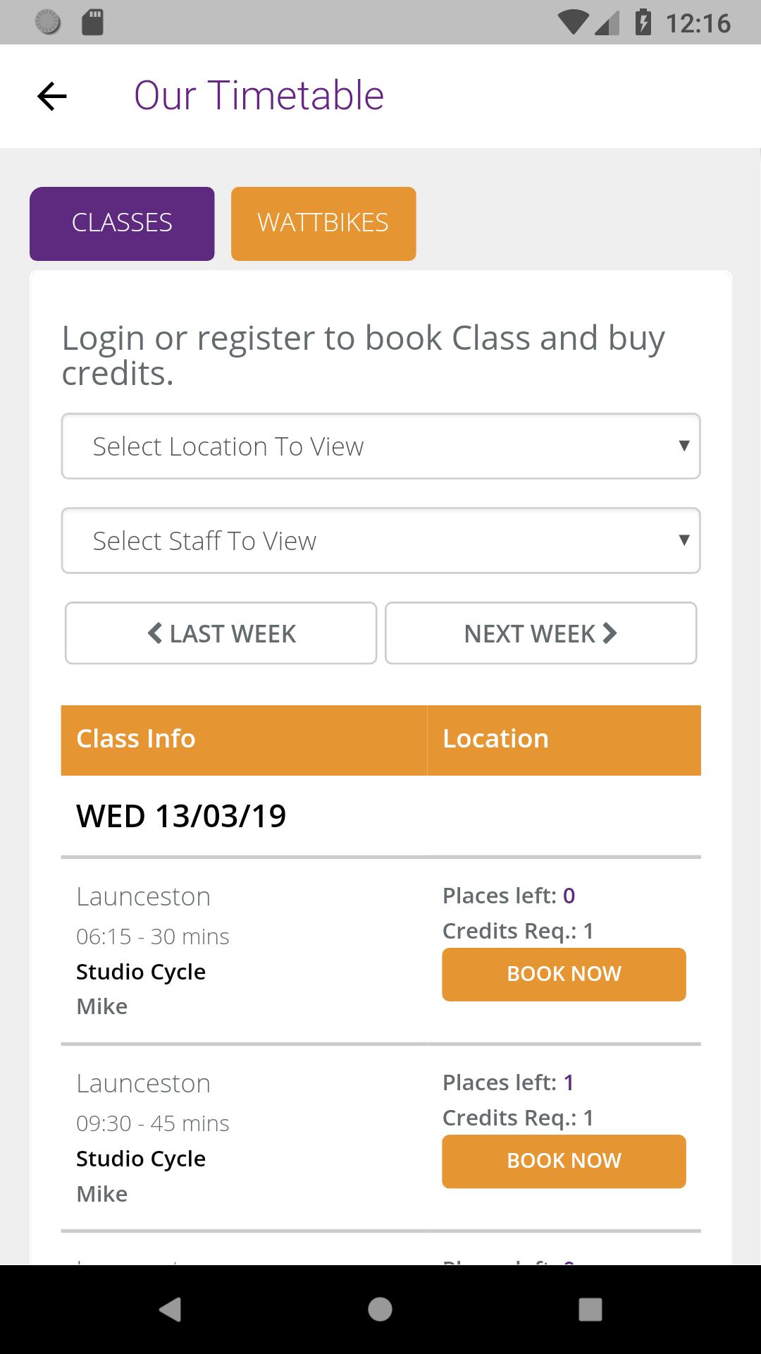Tap the SD card status icon

click(92, 23)
